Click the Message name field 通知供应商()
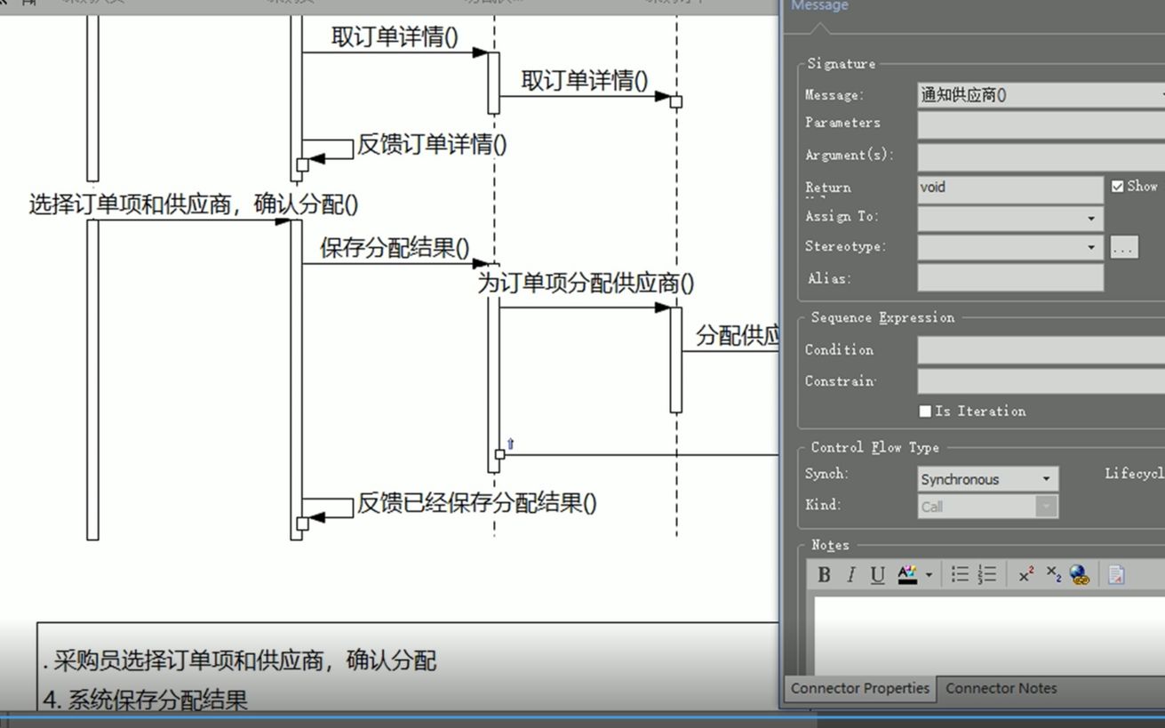Screen dimensions: 1165x728 click(x=1041, y=95)
